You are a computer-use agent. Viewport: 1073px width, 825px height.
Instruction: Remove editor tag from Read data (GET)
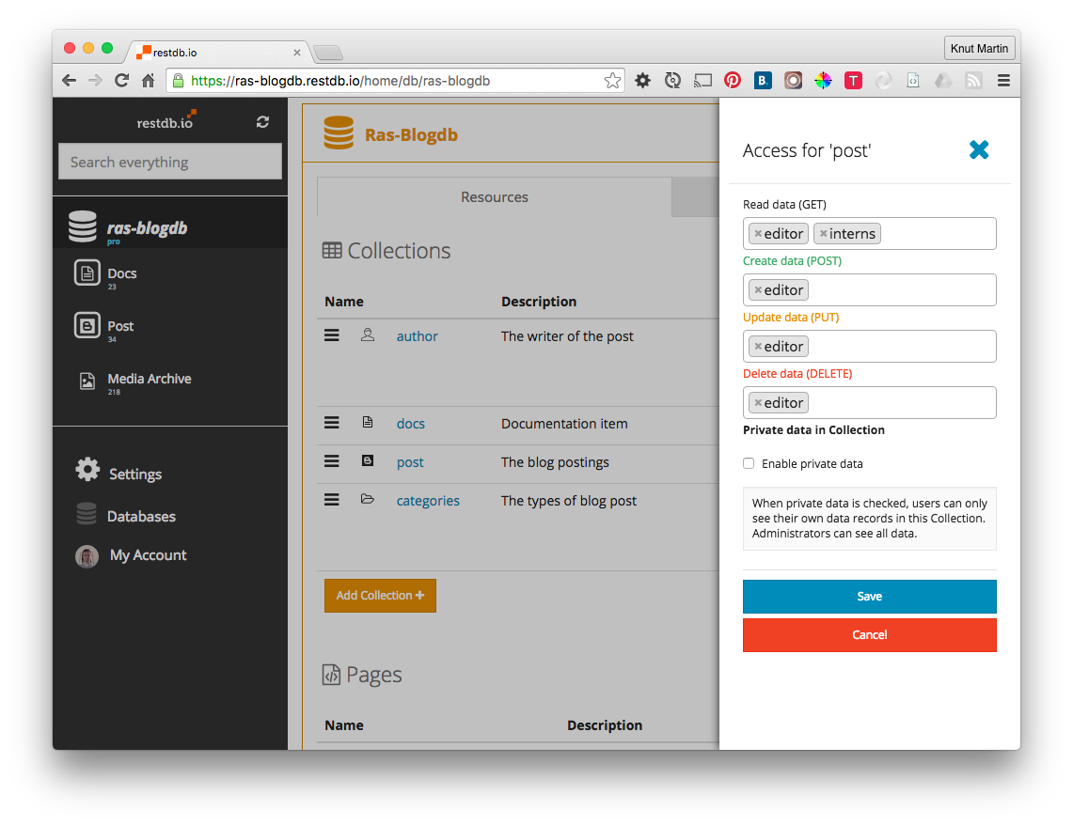758,234
